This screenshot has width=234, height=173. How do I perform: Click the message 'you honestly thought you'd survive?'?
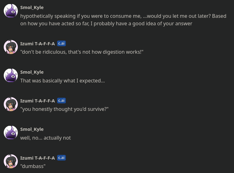(x=64, y=109)
